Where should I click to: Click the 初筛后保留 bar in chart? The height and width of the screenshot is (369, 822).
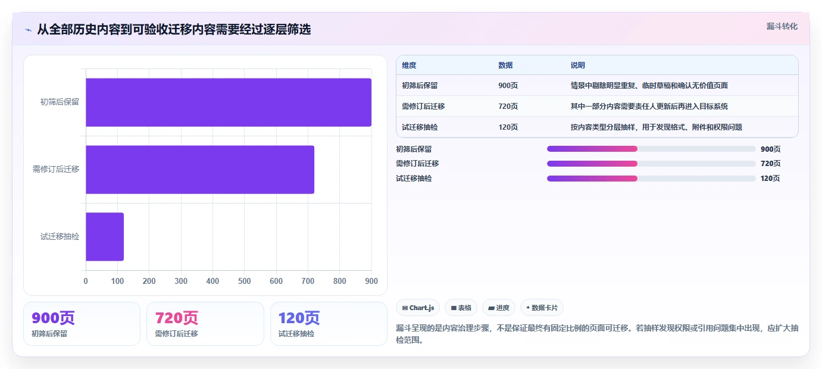pos(229,102)
